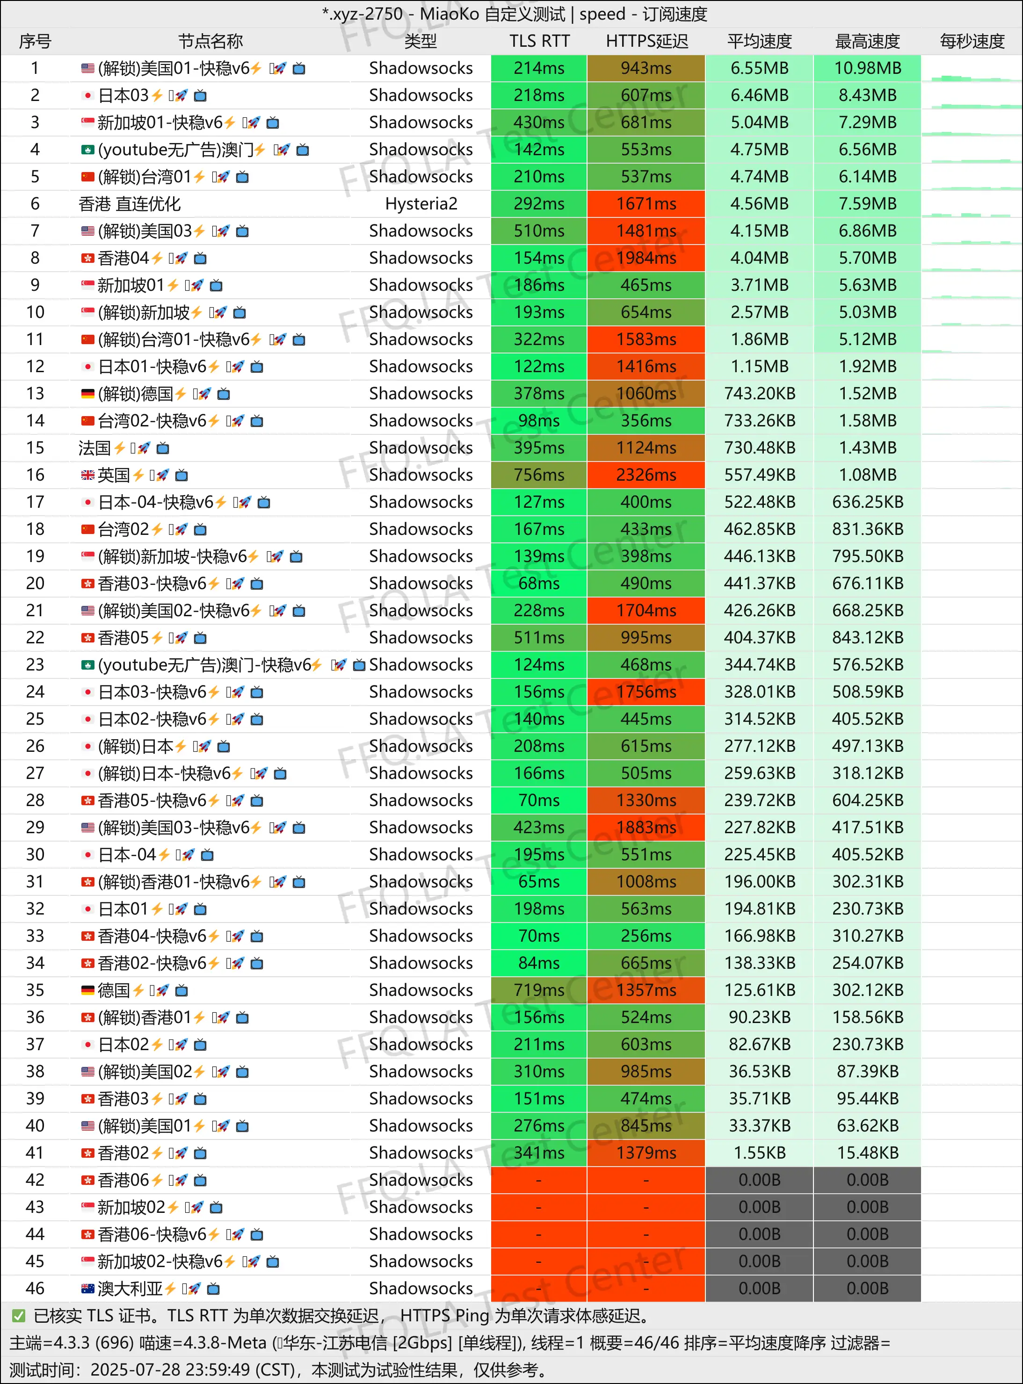Click the TV icon in row 10 (解锁)新加坡
The image size is (1023, 1384).
coord(239,313)
